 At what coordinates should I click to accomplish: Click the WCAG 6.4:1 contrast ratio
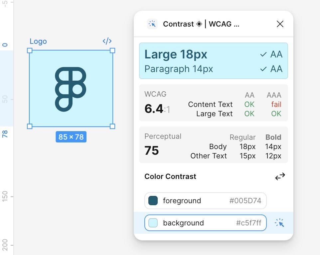click(x=157, y=109)
